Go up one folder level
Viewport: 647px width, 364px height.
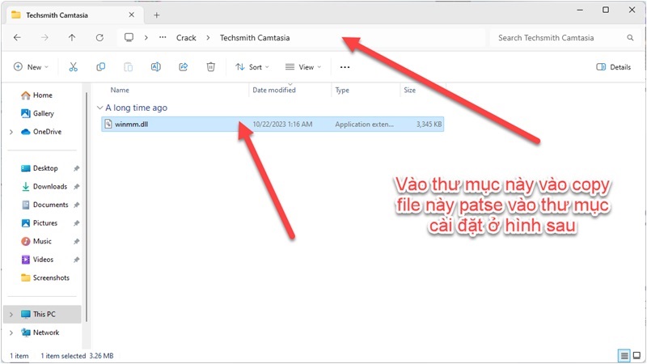[x=72, y=37]
